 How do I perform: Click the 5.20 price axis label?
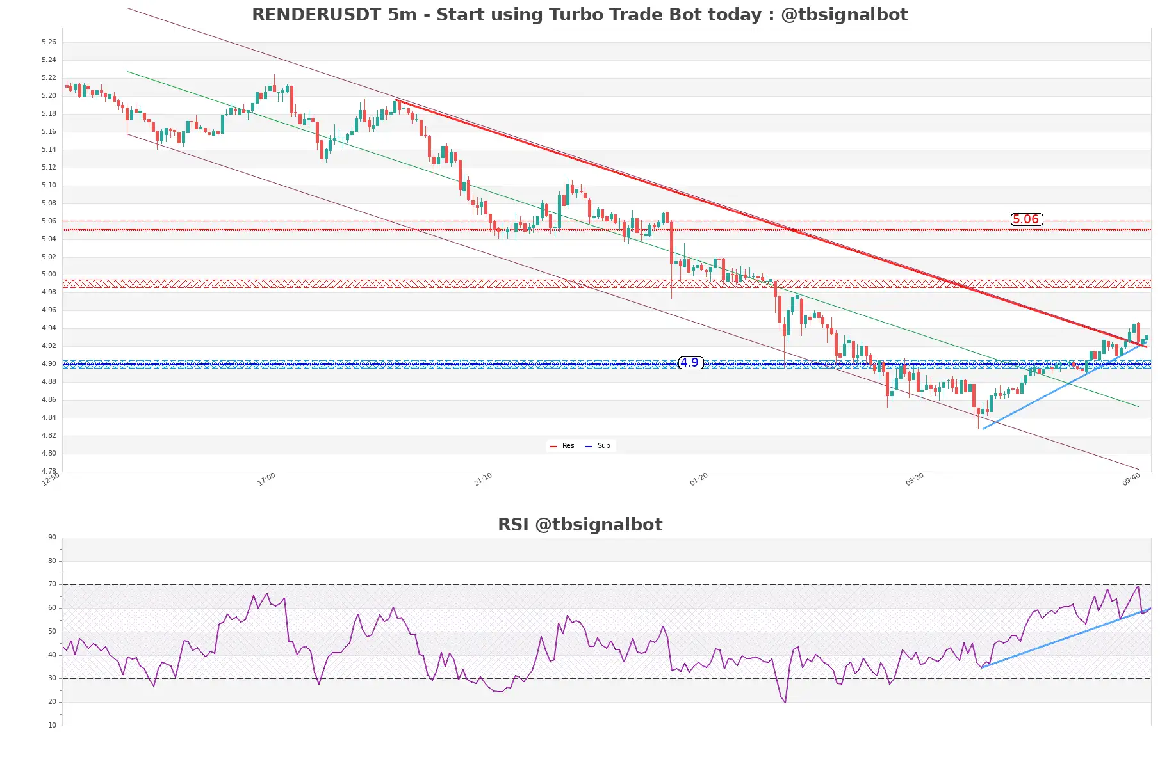49,96
